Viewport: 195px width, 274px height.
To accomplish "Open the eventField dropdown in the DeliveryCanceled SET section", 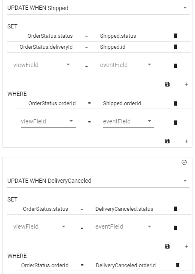I will tap(125, 226).
